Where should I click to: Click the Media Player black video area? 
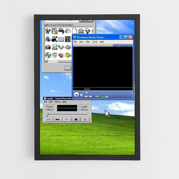[x=103, y=67]
